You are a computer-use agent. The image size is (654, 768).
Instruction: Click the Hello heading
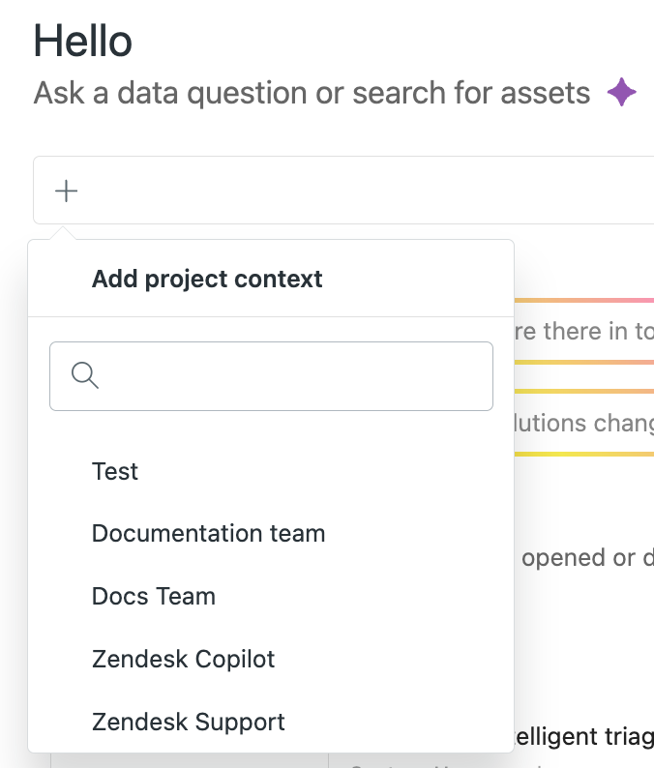83,41
